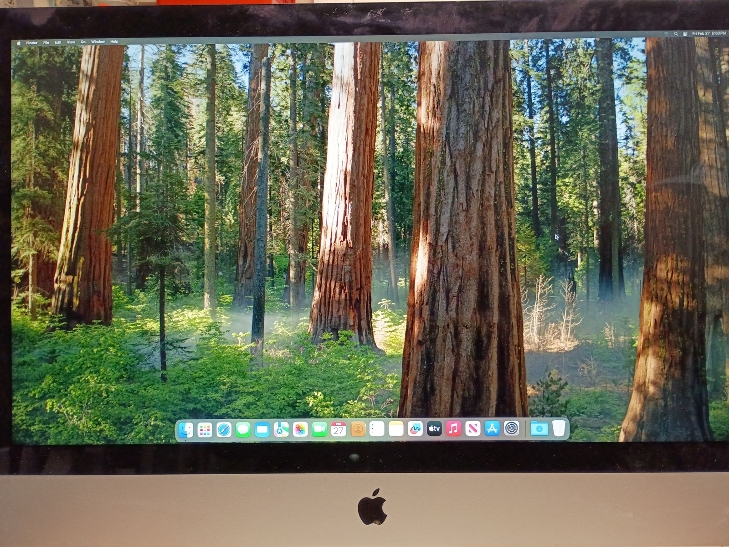Viewport: 729px width, 547px height.
Task: Expand the Downloads folder stack
Action: coord(539,428)
